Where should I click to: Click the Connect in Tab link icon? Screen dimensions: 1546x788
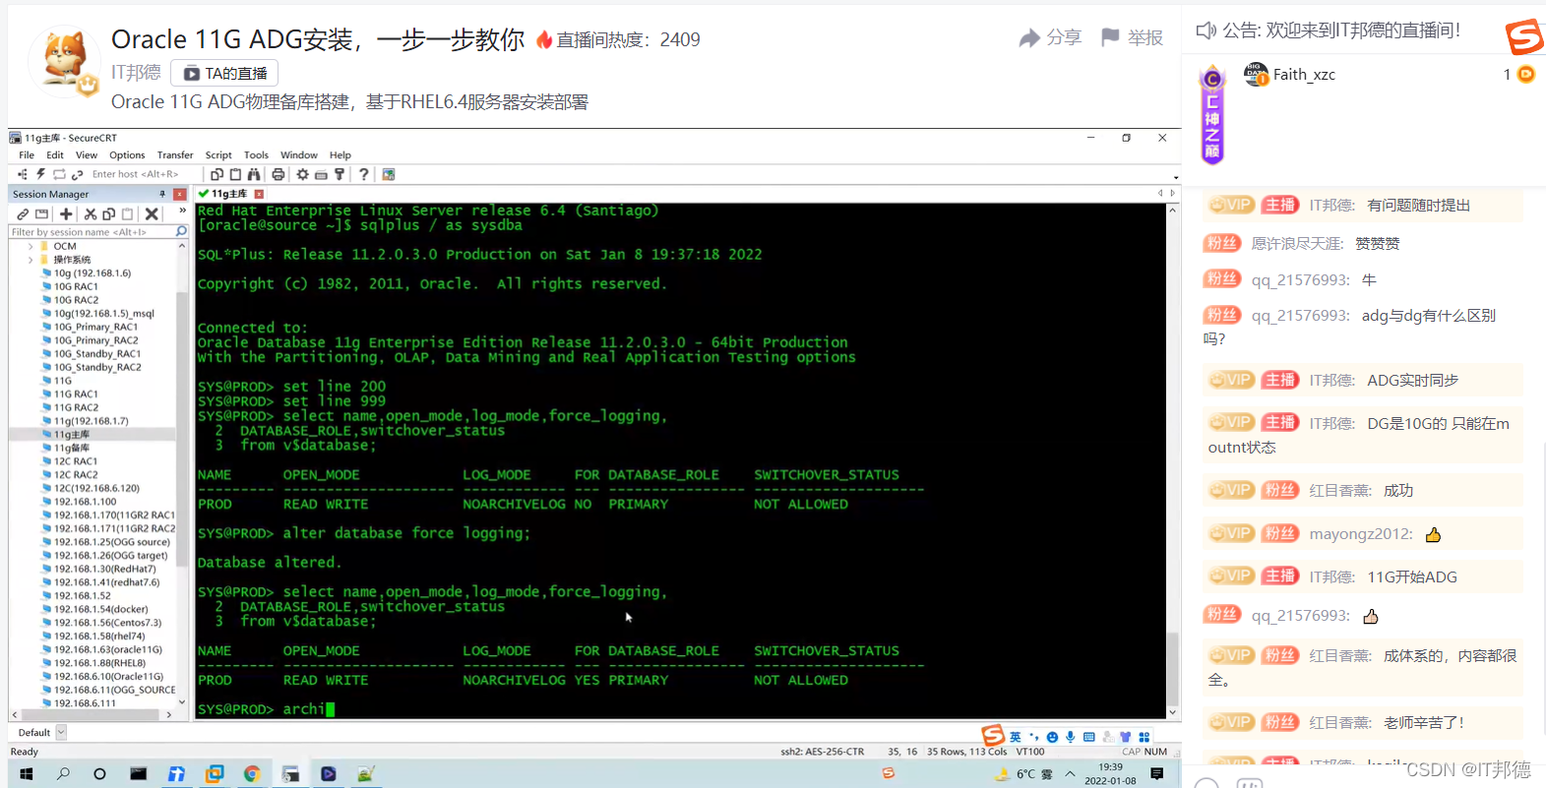[x=77, y=174]
